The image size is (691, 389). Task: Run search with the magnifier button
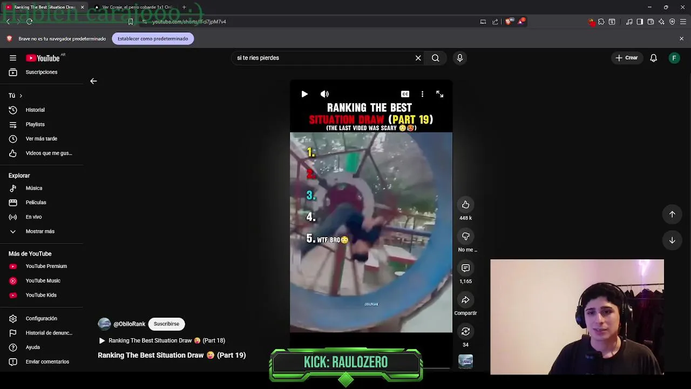[x=435, y=58]
